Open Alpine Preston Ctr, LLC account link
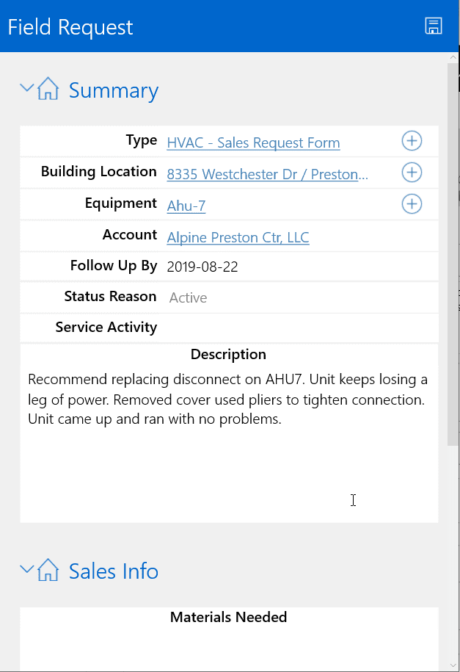460x672 pixels. [x=238, y=237]
